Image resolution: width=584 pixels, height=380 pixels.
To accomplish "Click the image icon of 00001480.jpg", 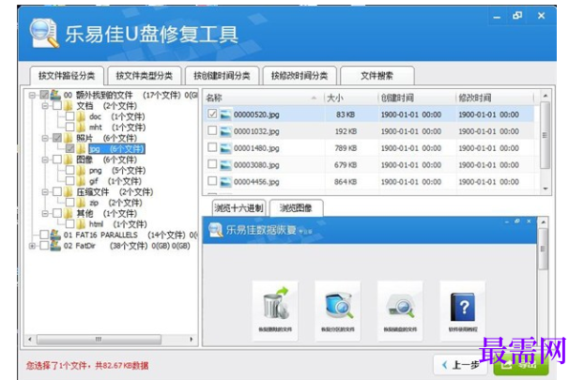I will pyautogui.click(x=225, y=147).
